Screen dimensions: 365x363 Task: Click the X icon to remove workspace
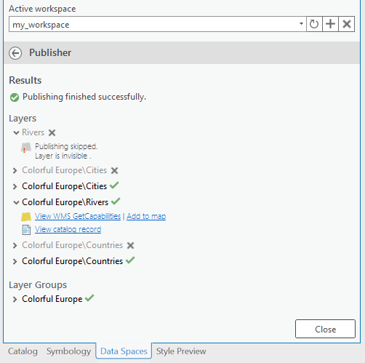(347, 24)
